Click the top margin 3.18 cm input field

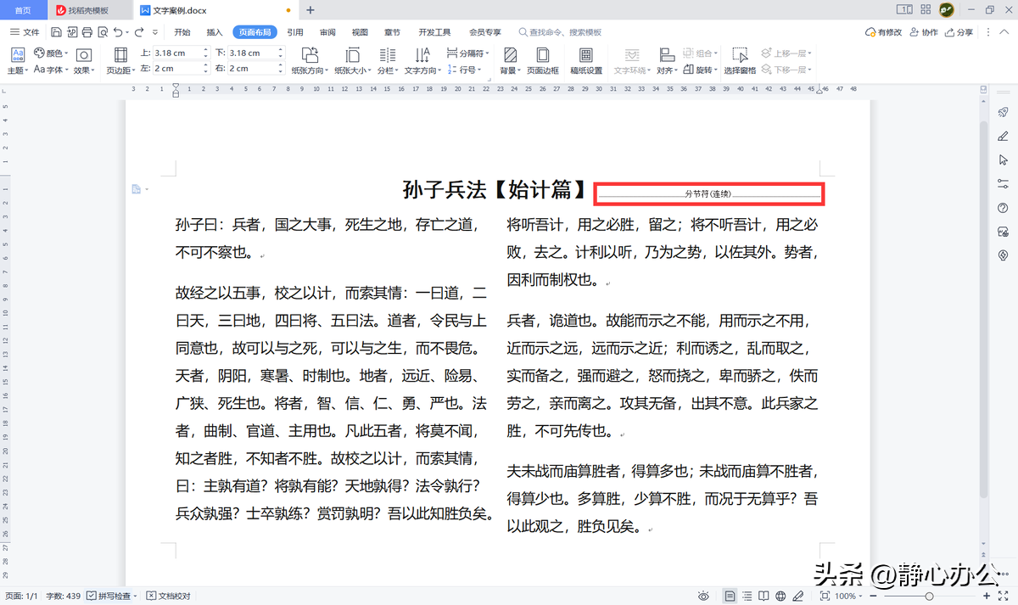[x=176, y=53]
